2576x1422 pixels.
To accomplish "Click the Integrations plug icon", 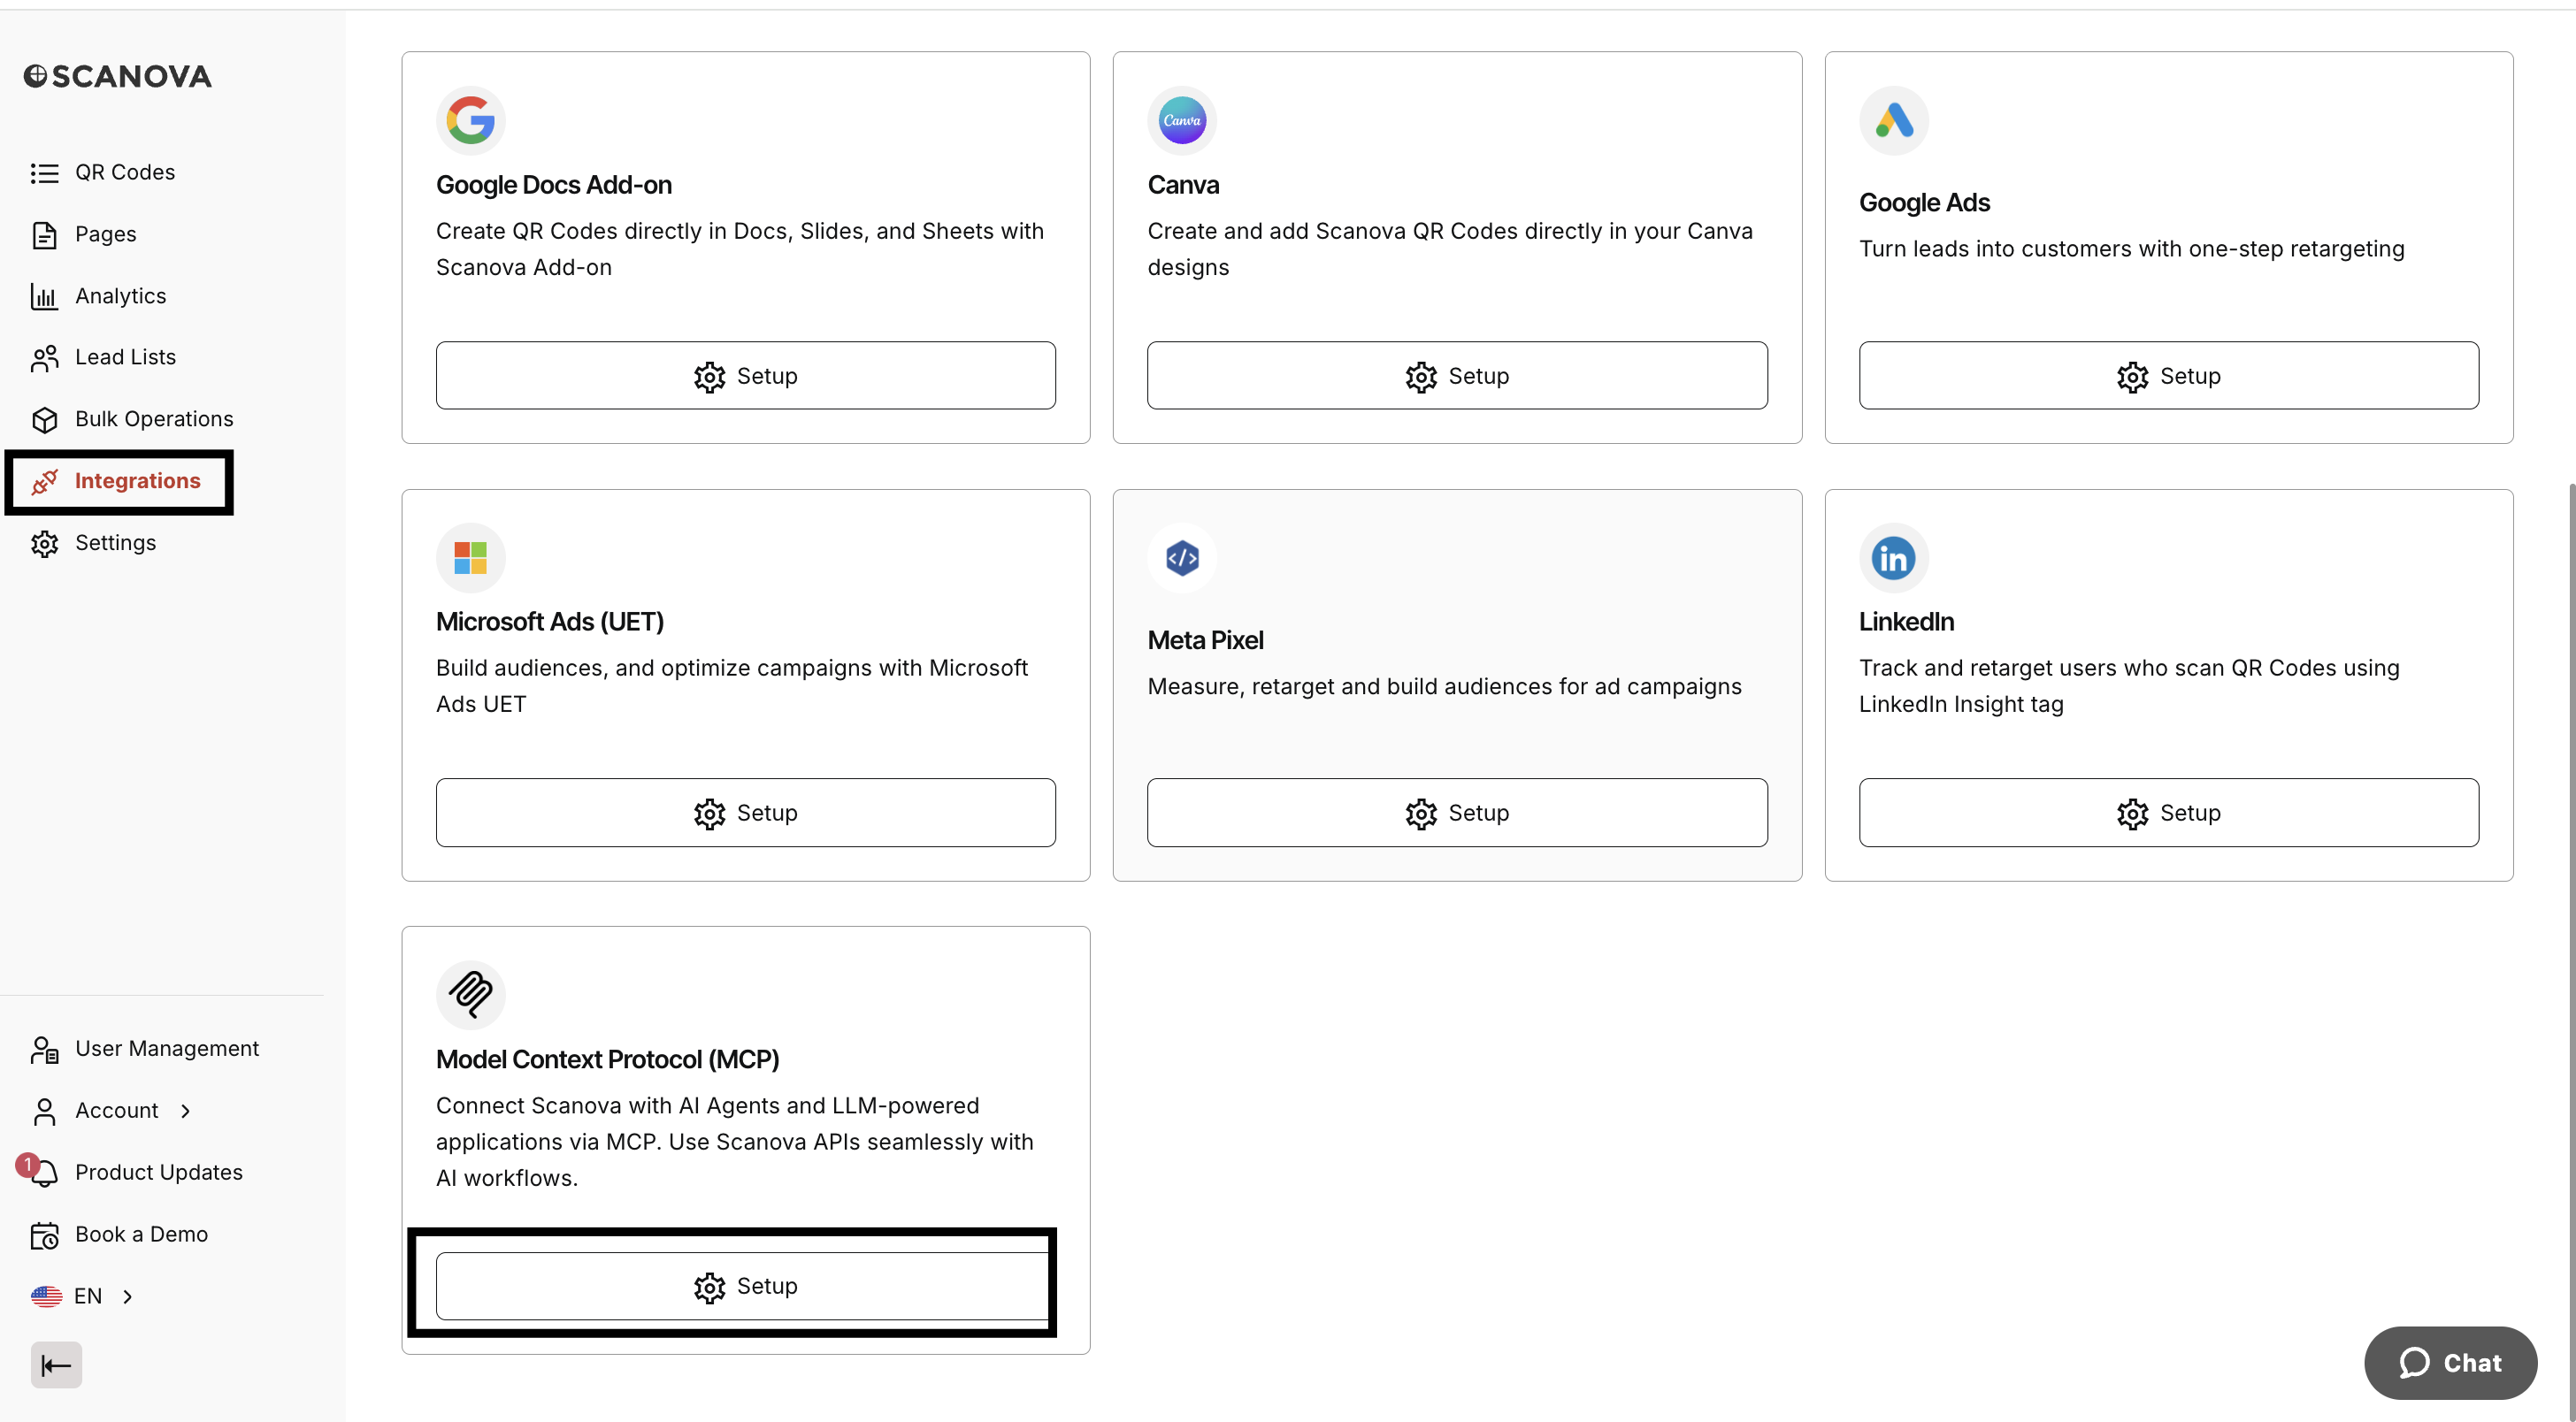I will (x=44, y=482).
